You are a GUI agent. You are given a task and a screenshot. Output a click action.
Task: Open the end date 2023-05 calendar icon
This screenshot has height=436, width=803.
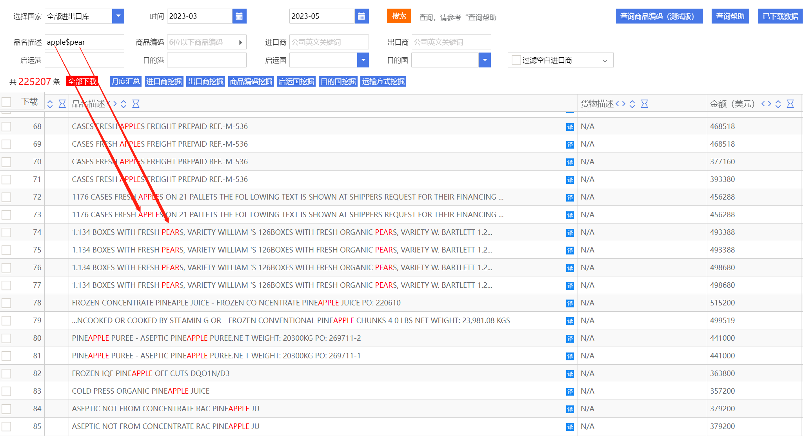[362, 16]
